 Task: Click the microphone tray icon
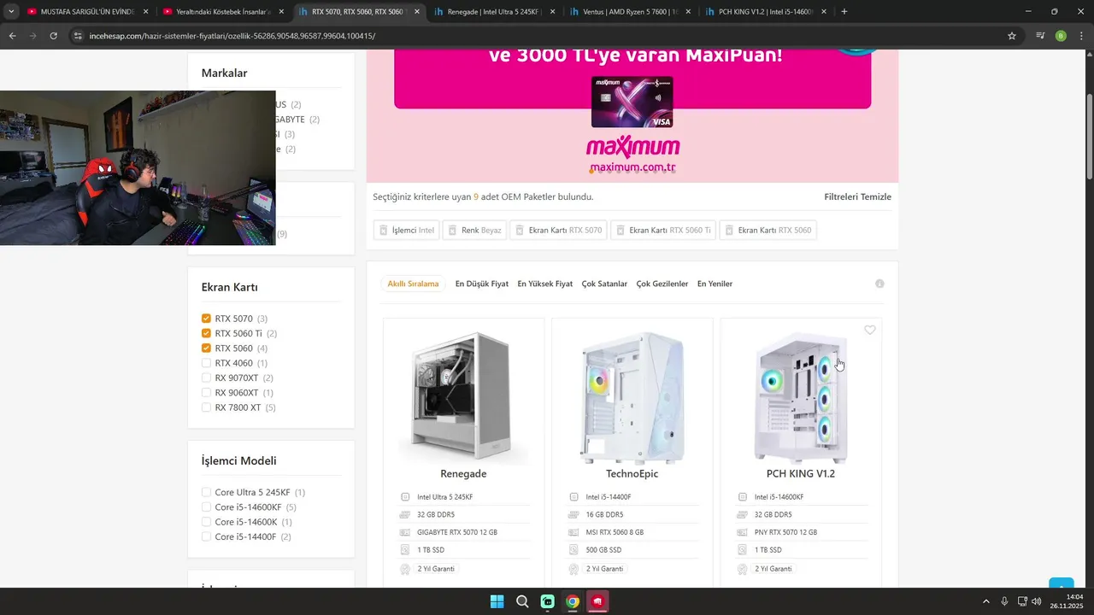point(1005,601)
